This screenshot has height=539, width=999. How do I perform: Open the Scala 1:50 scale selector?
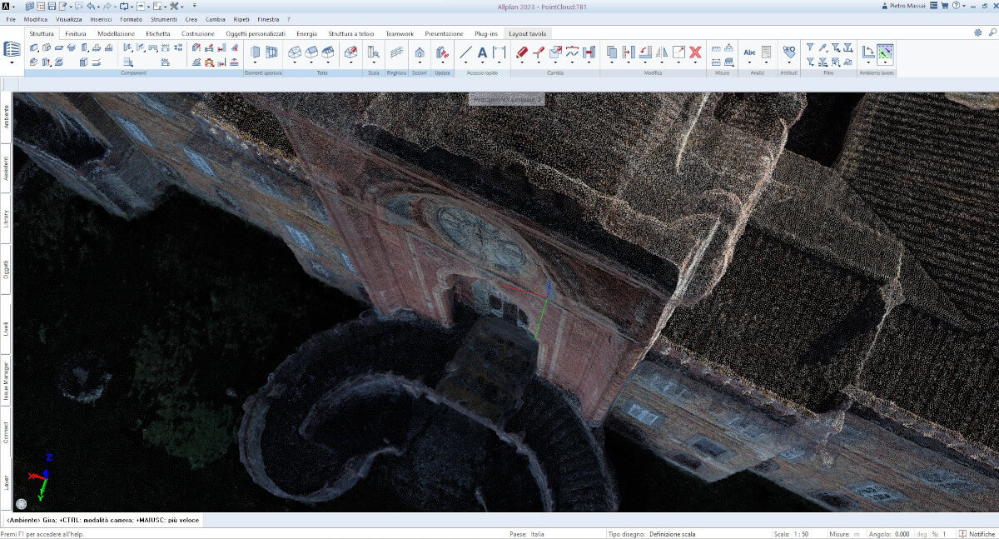(803, 534)
